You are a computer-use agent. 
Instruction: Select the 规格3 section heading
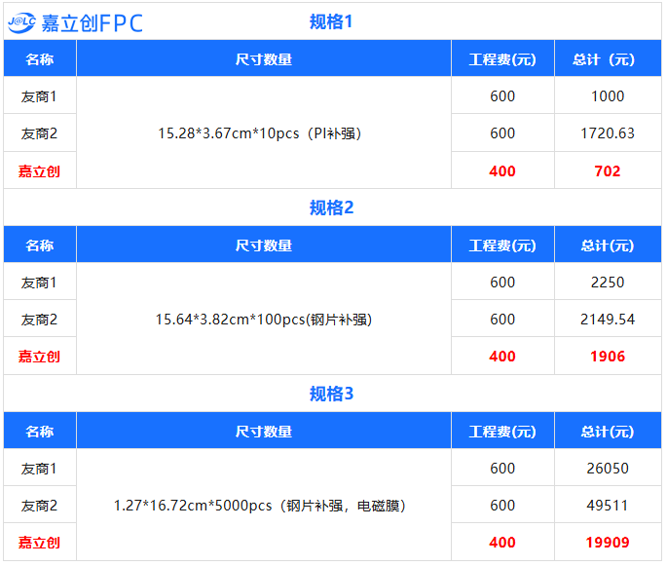point(331,394)
